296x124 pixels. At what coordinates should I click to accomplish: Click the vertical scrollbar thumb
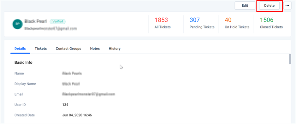pyautogui.click(x=290, y=59)
